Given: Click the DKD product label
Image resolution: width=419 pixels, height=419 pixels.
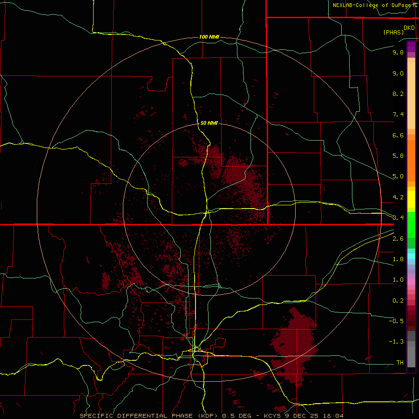Looking at the screenshot, I should pos(409,28).
